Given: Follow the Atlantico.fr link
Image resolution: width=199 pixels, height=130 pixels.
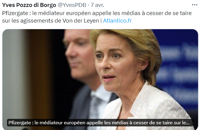Looking at the screenshot, I should [x=117, y=21].
